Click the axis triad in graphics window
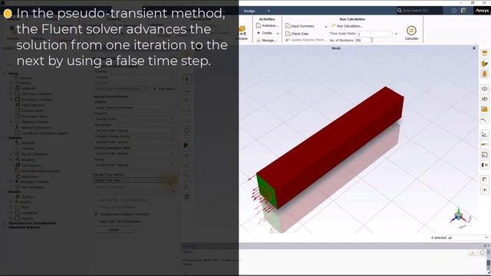491x276 pixels. (460, 216)
